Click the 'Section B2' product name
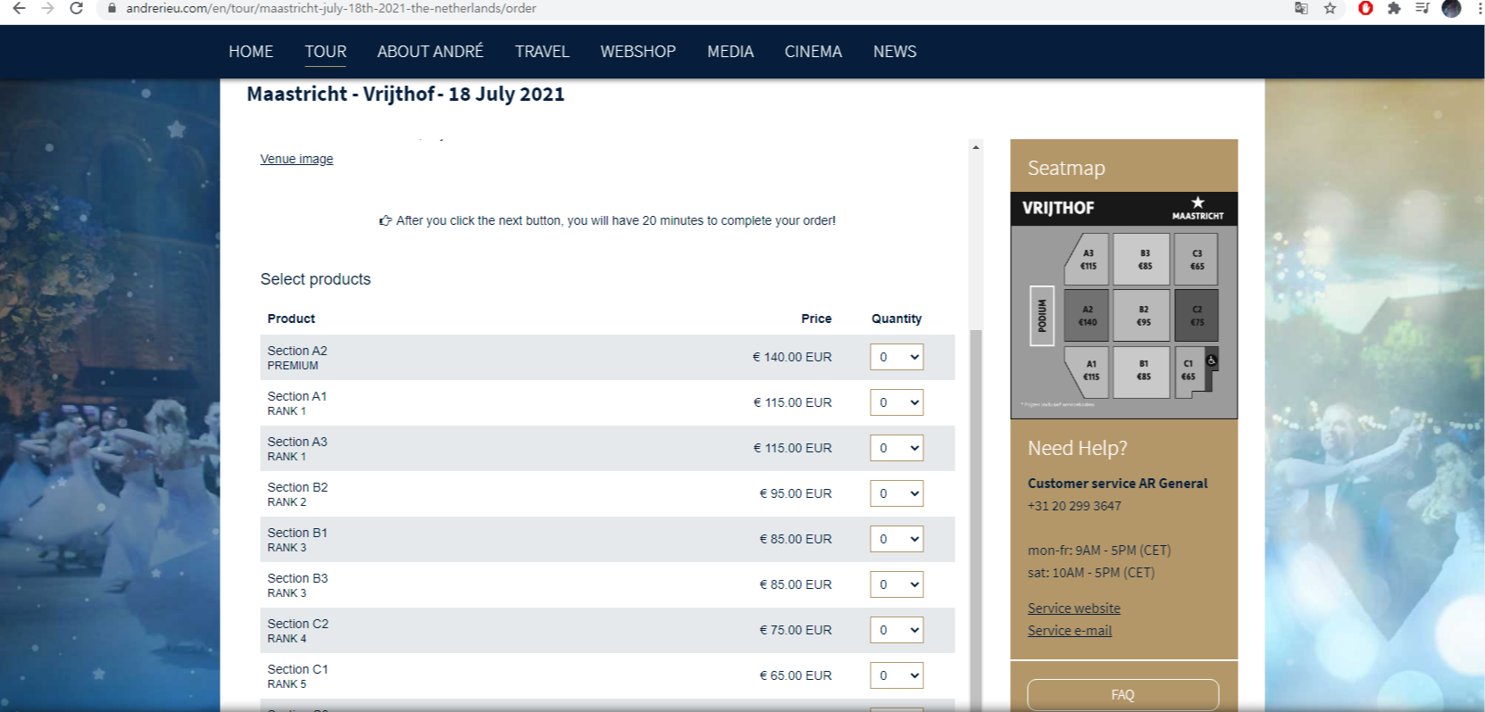 click(297, 487)
